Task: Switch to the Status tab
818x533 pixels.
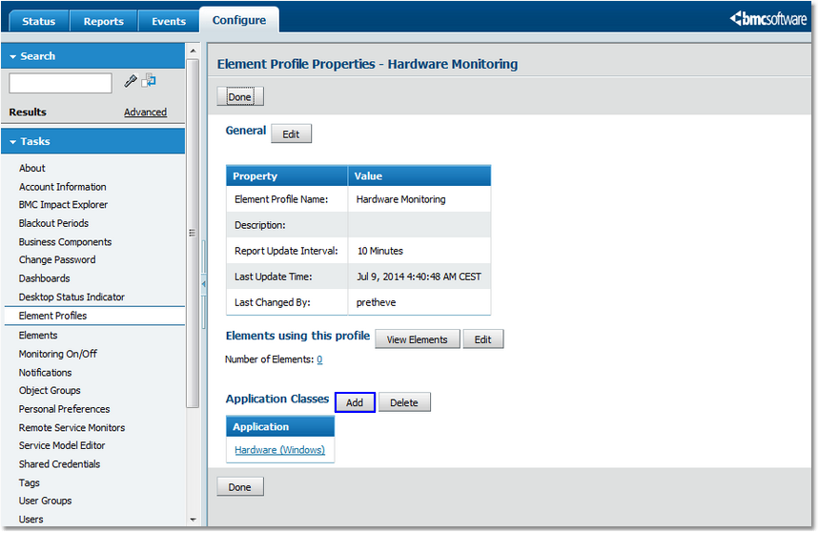Action: point(38,21)
